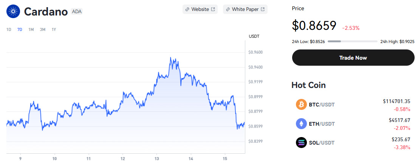Image resolution: width=418 pixels, height=165 pixels.
Task: Click the Solana coin icon
Action: [301, 143]
